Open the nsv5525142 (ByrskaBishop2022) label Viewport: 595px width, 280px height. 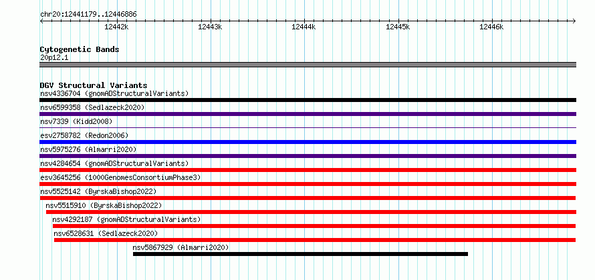pos(98,191)
